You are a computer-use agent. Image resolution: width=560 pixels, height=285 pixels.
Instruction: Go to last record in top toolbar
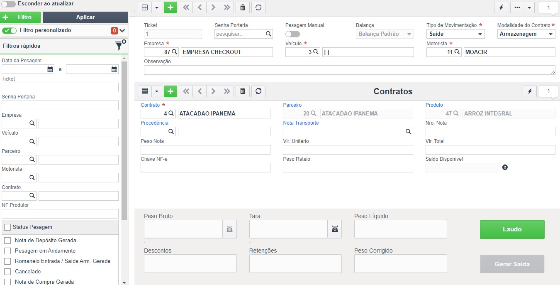coord(226,7)
